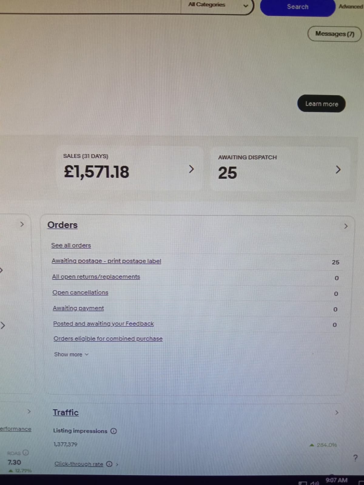Viewport: 364px width, 485px height.
Task: Open Messages (7)
Action: pyautogui.click(x=335, y=34)
